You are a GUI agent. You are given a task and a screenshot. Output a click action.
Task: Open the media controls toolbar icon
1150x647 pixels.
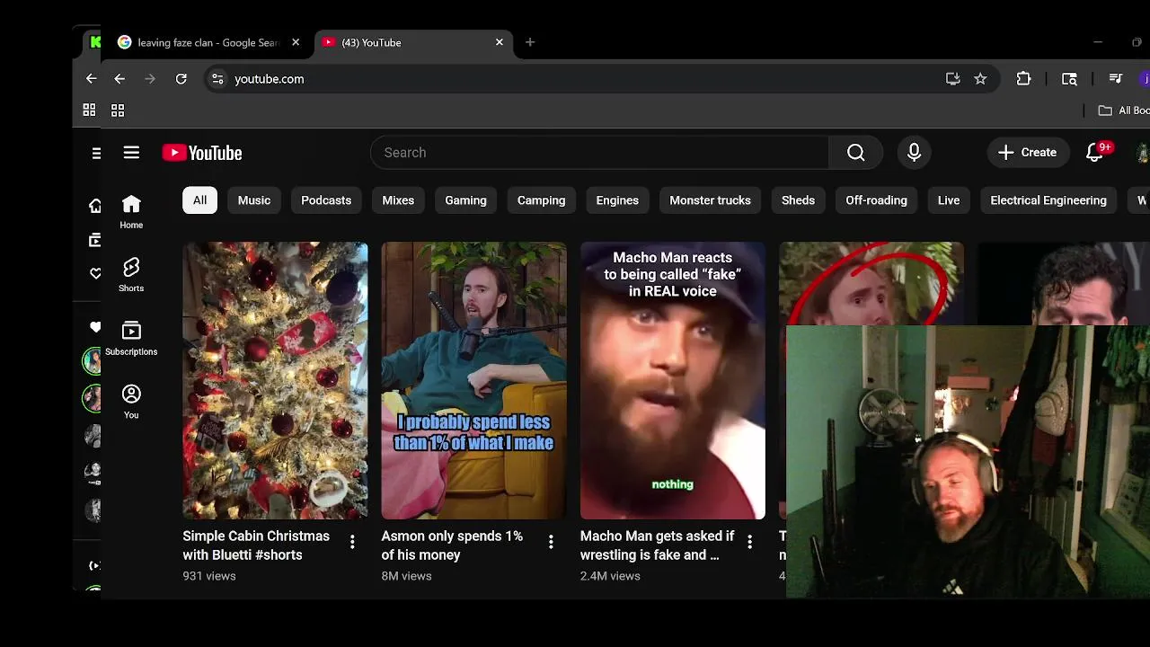point(1116,79)
